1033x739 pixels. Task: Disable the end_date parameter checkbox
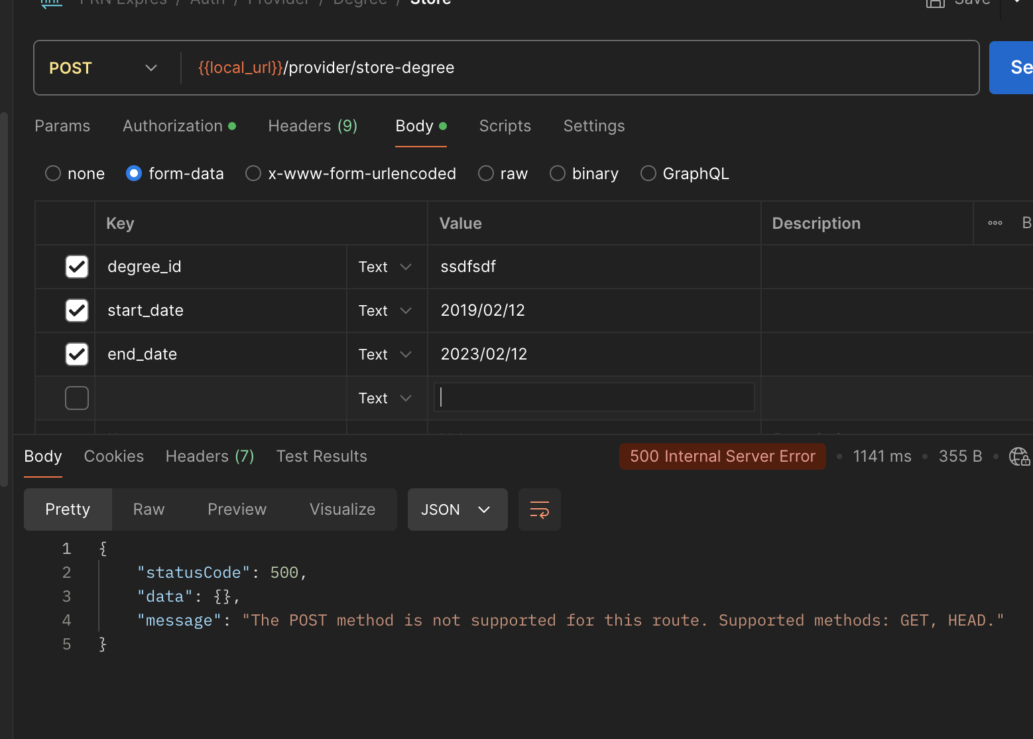(x=77, y=354)
